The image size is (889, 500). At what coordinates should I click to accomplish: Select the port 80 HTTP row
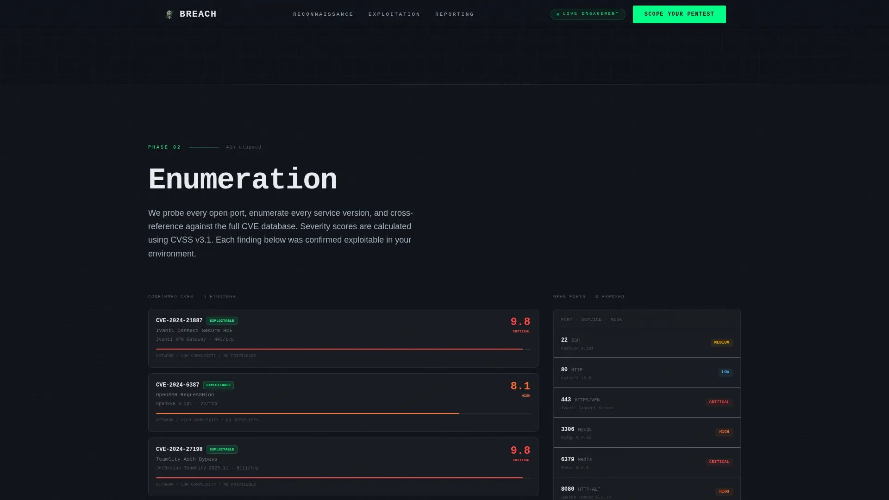[x=647, y=373]
